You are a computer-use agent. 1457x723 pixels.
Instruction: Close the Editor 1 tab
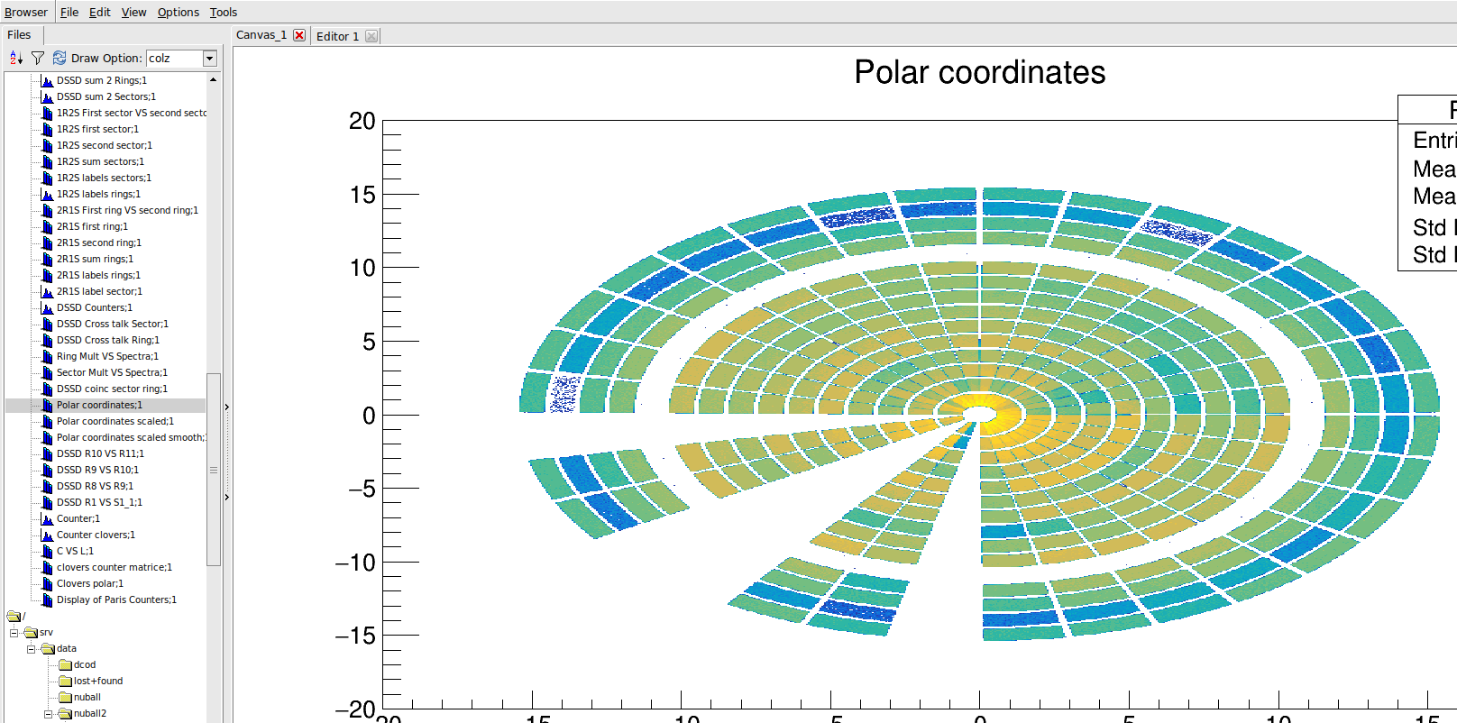[x=371, y=36]
